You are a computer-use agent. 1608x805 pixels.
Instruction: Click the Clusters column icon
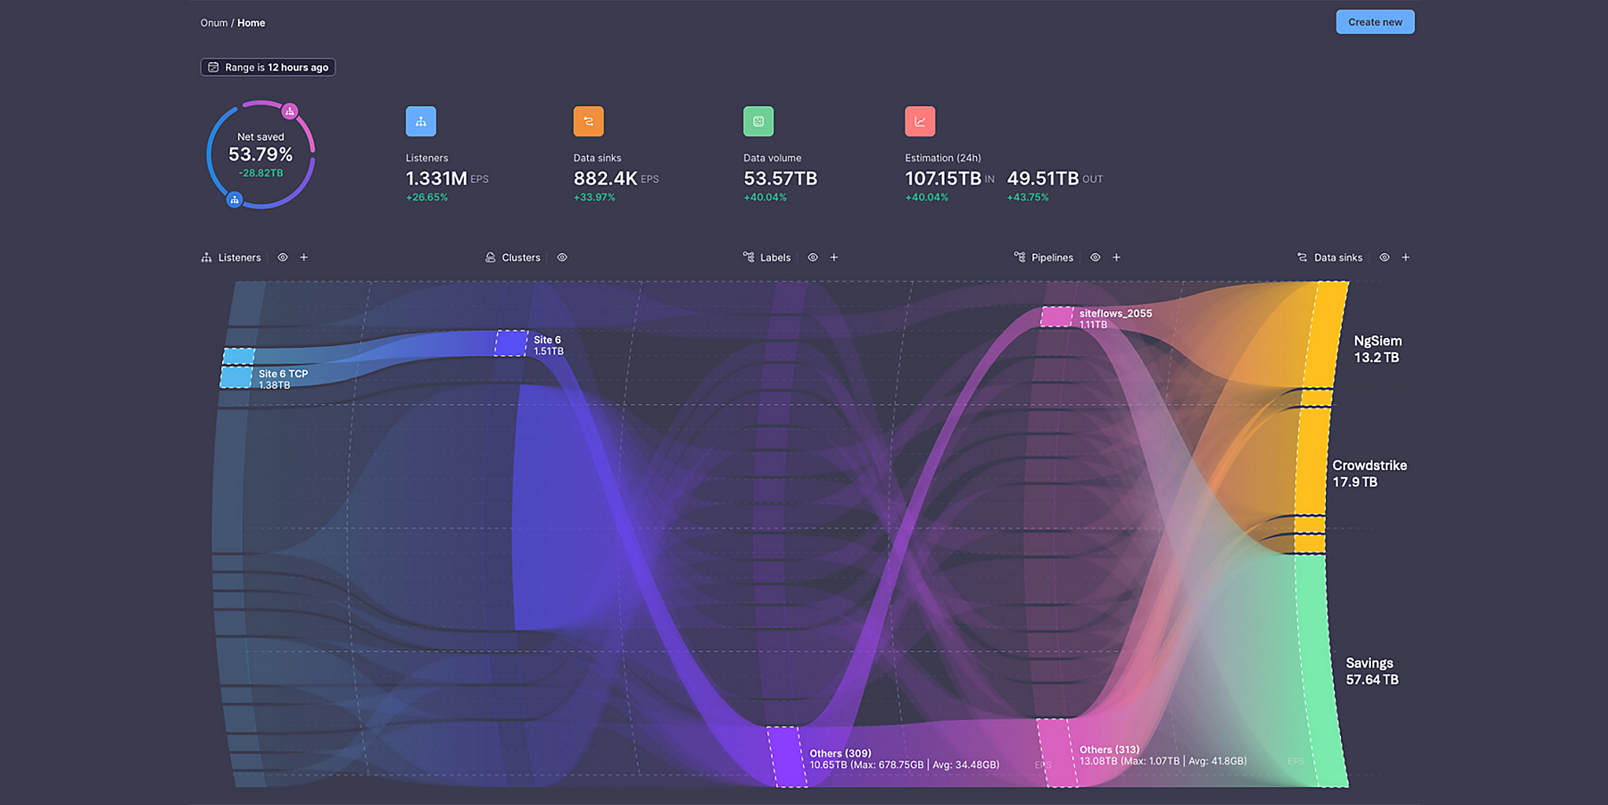tap(491, 257)
